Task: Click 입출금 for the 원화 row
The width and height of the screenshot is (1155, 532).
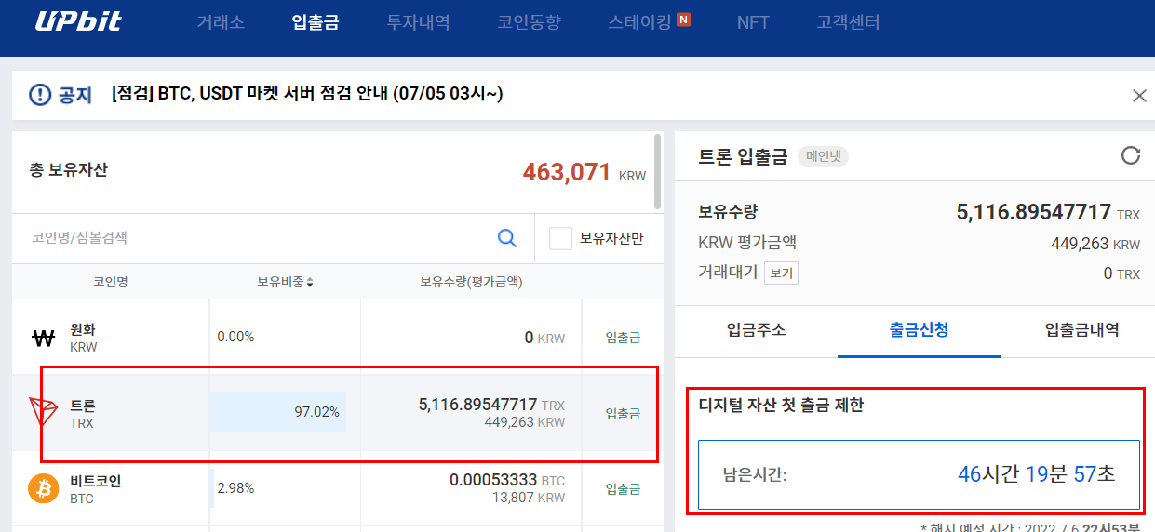Action: [x=623, y=338]
